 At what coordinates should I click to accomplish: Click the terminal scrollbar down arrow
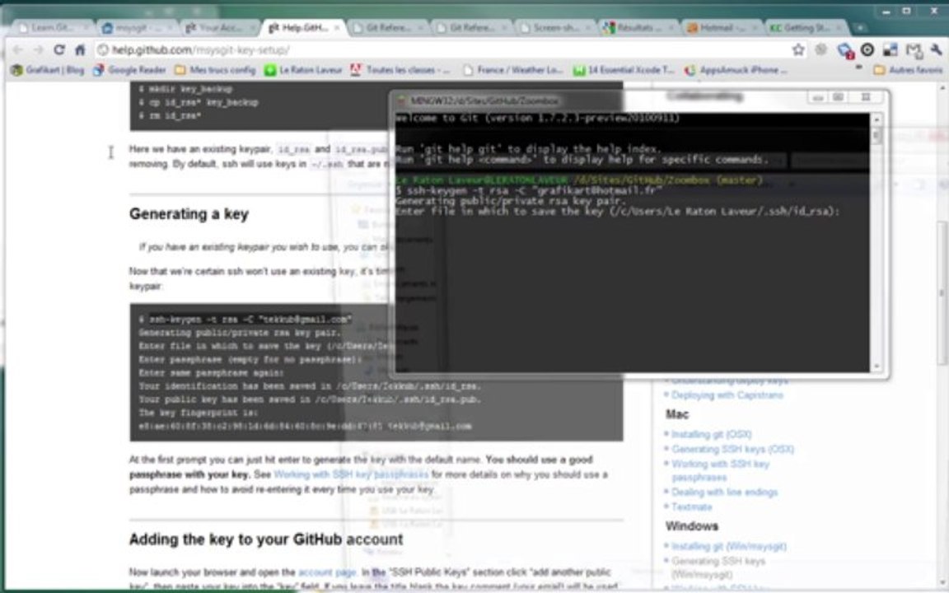point(876,366)
